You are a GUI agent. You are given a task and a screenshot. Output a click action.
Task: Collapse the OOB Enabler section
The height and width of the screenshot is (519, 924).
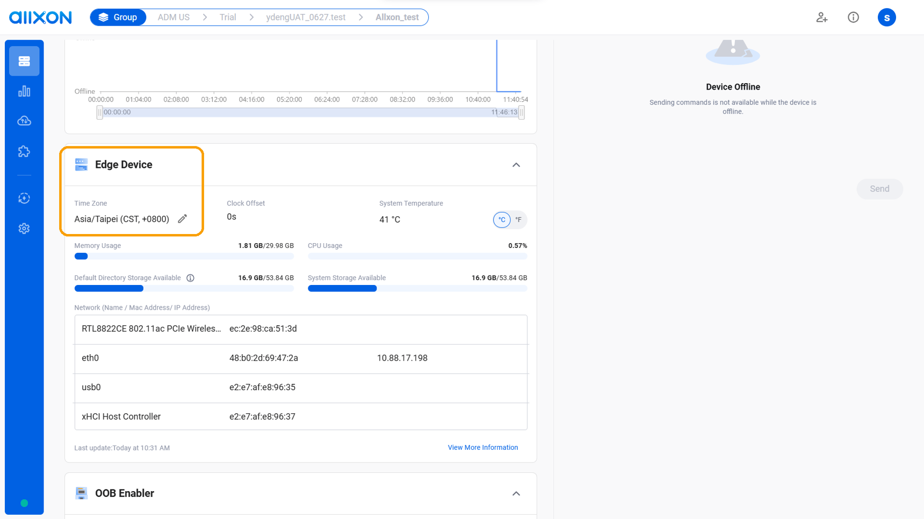tap(516, 494)
